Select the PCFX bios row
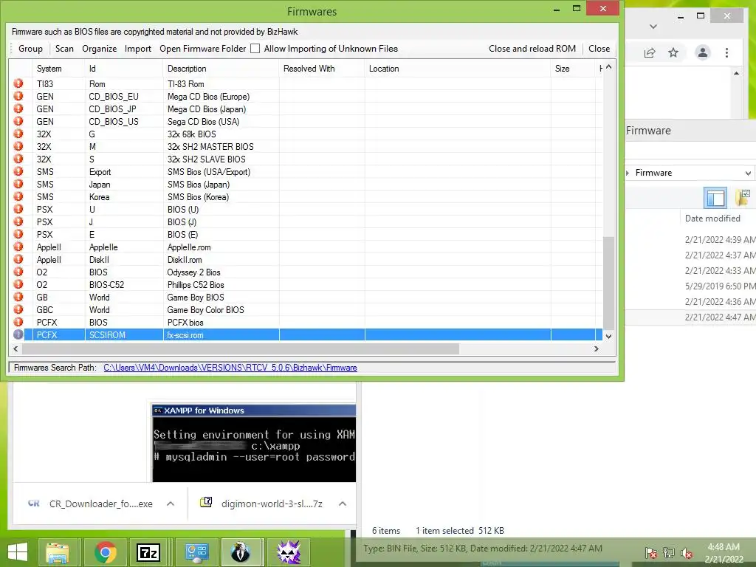The image size is (756, 567). [x=305, y=322]
